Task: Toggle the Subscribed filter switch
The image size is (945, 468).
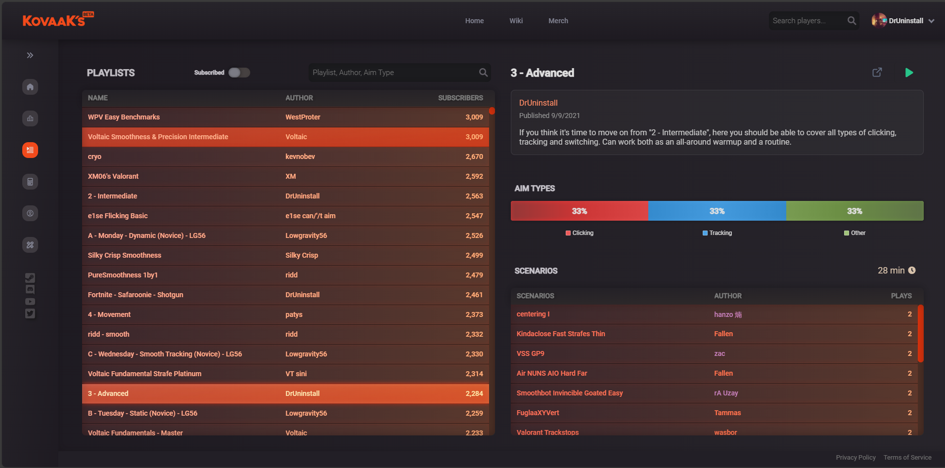Action: 239,73
